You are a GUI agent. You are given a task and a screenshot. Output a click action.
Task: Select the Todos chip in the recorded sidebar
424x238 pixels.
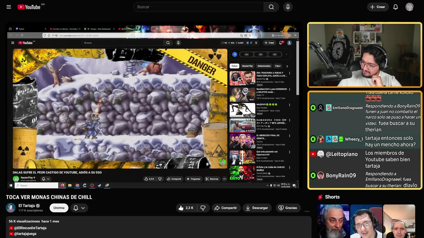click(235, 66)
